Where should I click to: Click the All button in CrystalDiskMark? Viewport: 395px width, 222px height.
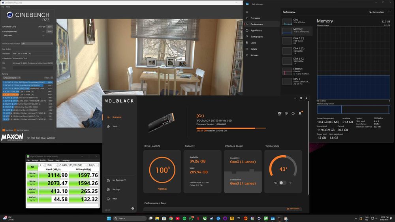coord(32,167)
